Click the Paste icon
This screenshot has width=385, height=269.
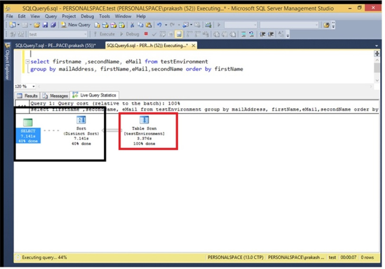(x=148, y=25)
